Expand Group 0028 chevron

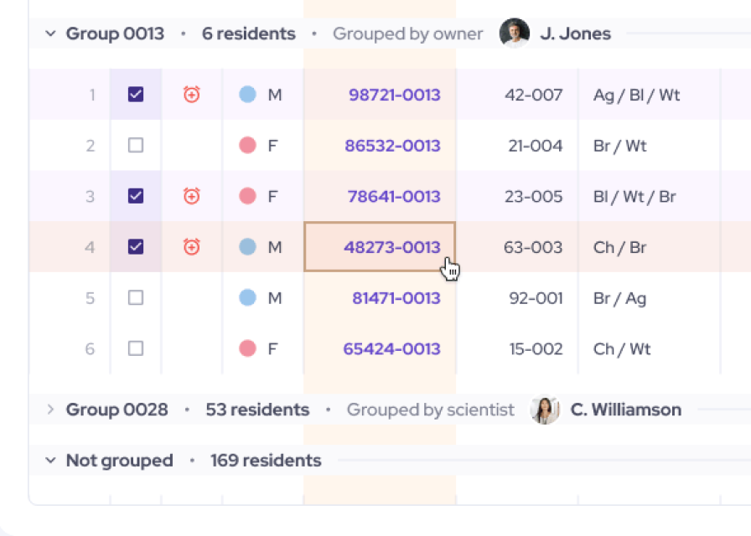[x=50, y=410]
